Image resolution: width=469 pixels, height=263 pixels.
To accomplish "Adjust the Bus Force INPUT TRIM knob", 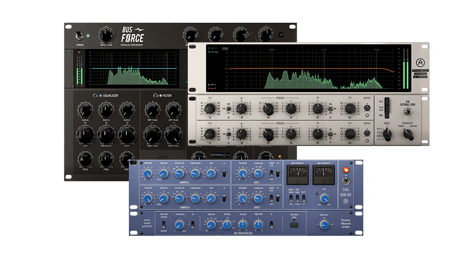I will tap(106, 35).
